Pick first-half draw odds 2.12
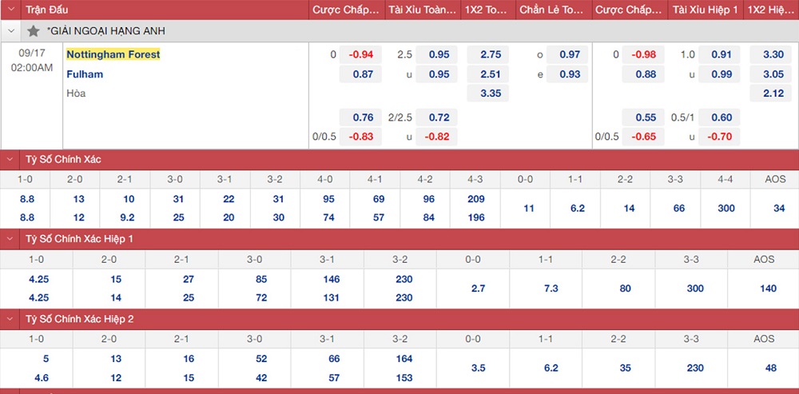This screenshot has height=394, width=799. pyautogui.click(x=771, y=94)
